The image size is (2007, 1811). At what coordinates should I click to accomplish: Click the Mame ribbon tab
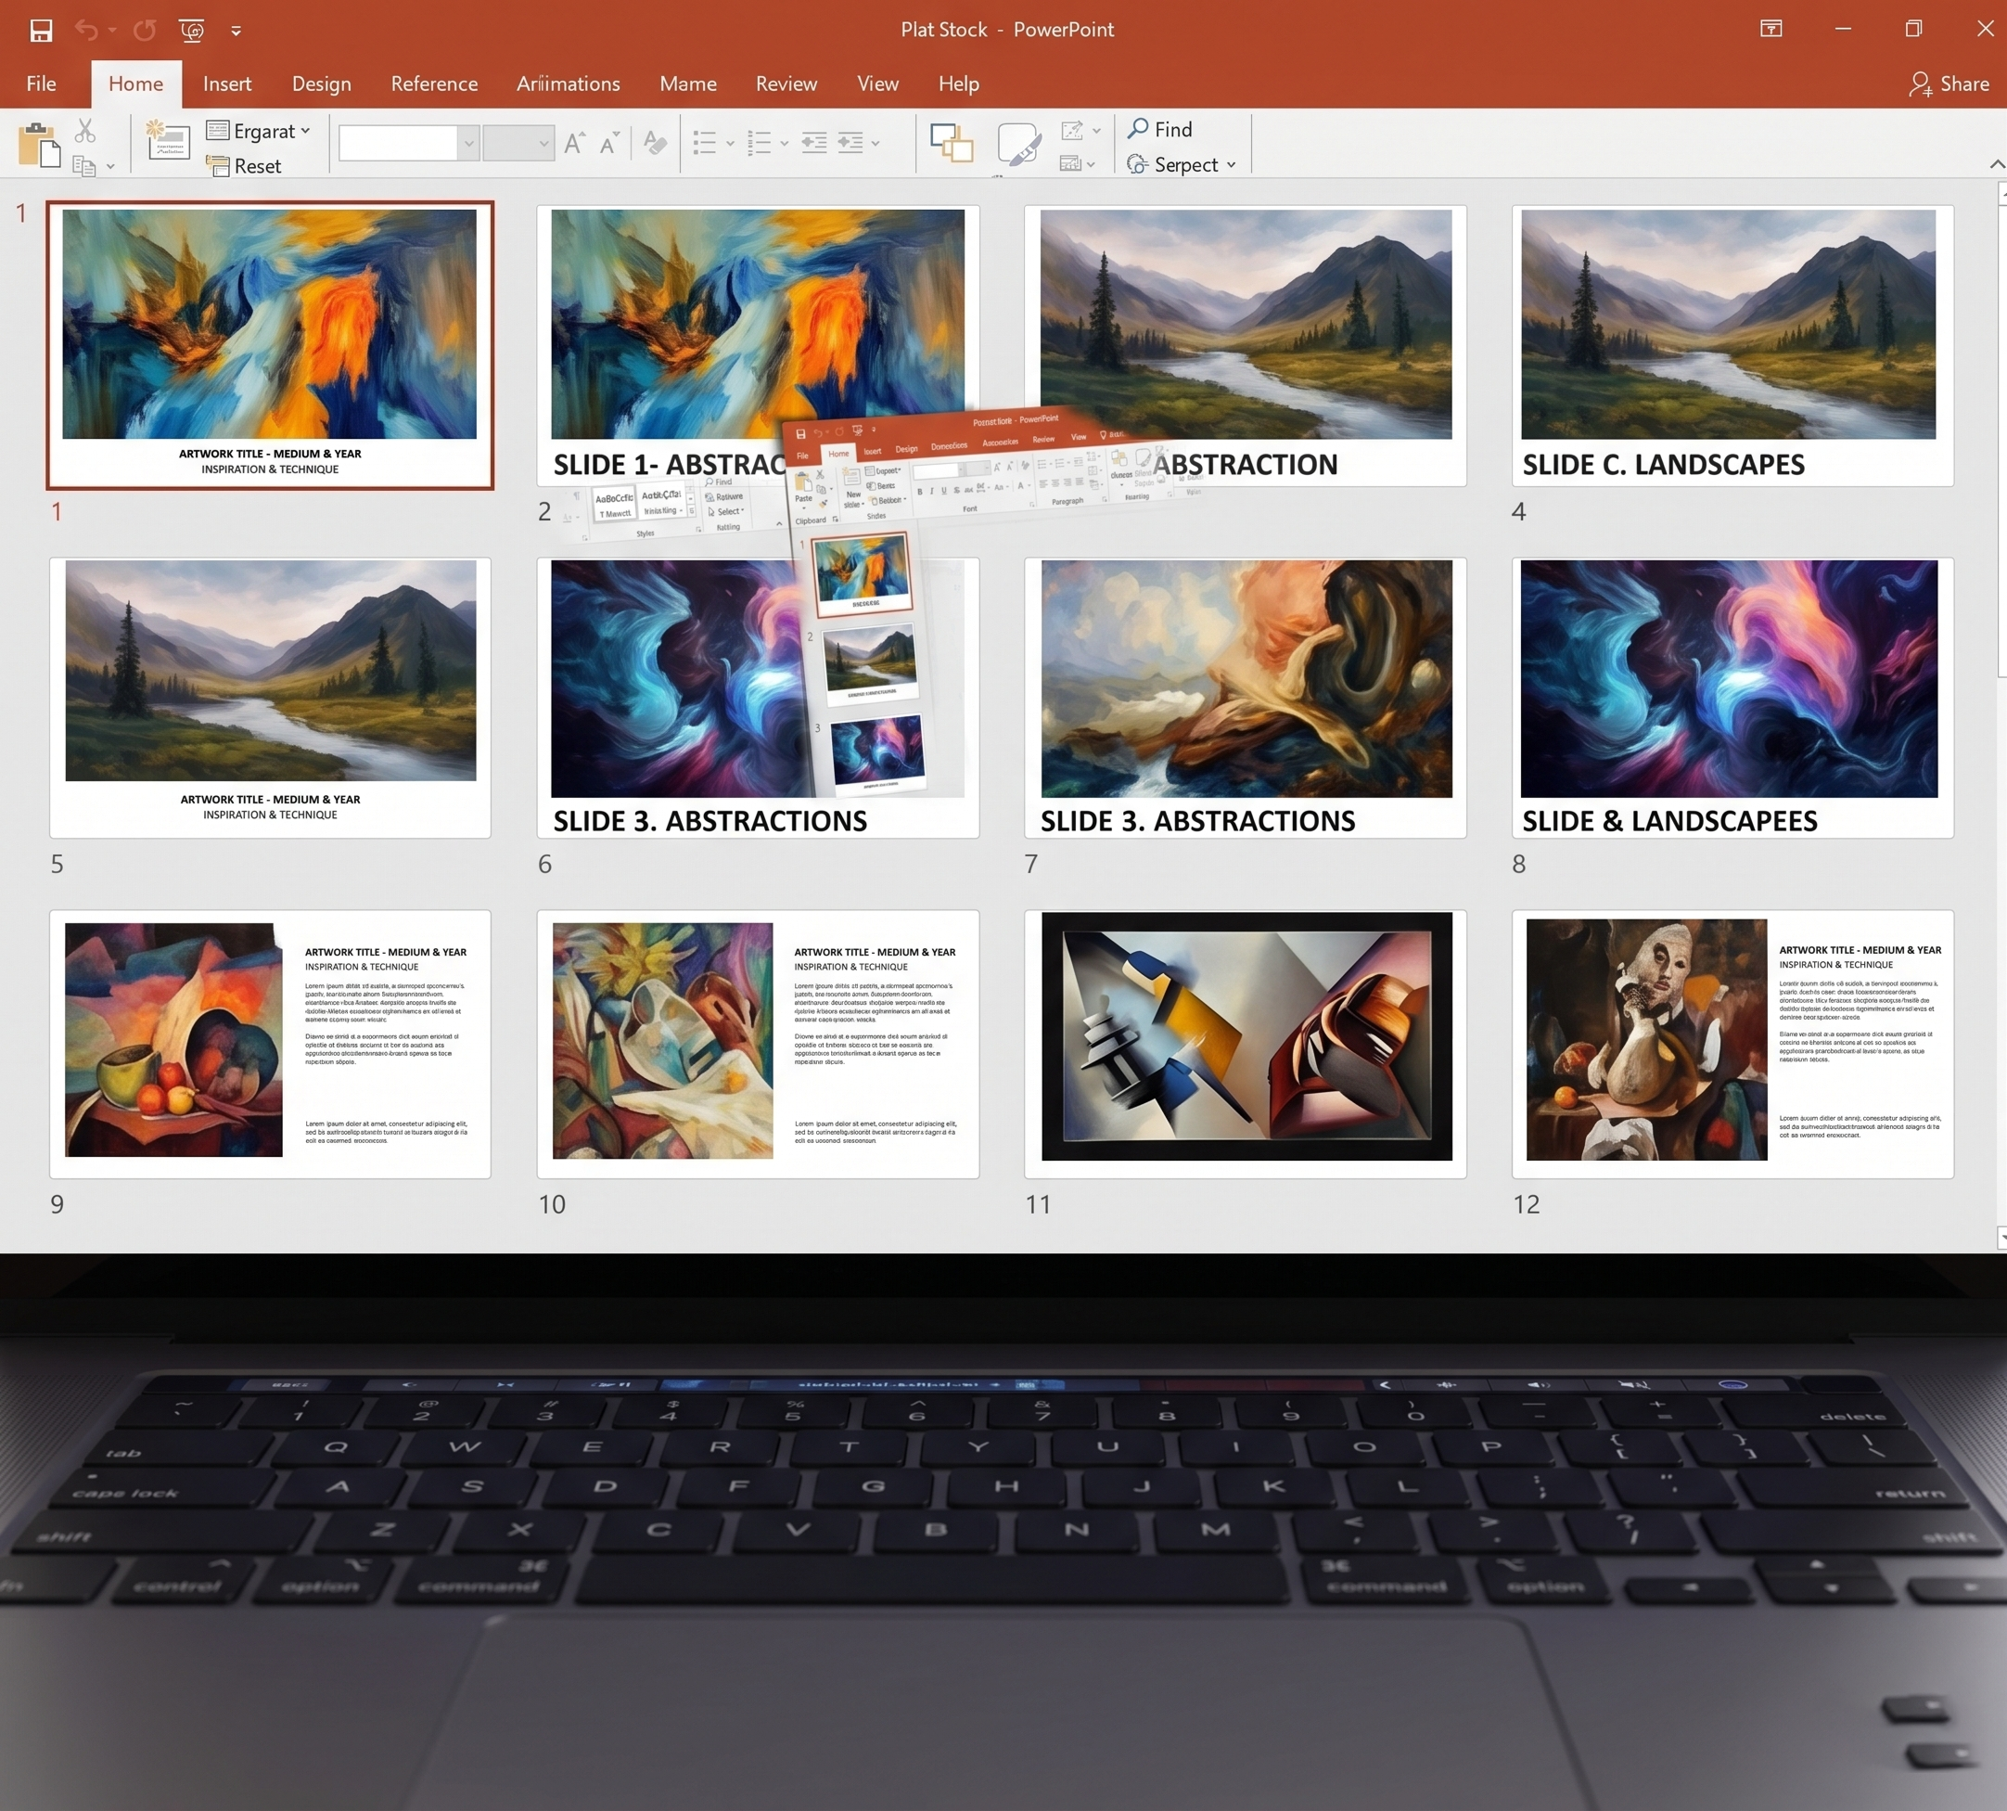687,83
